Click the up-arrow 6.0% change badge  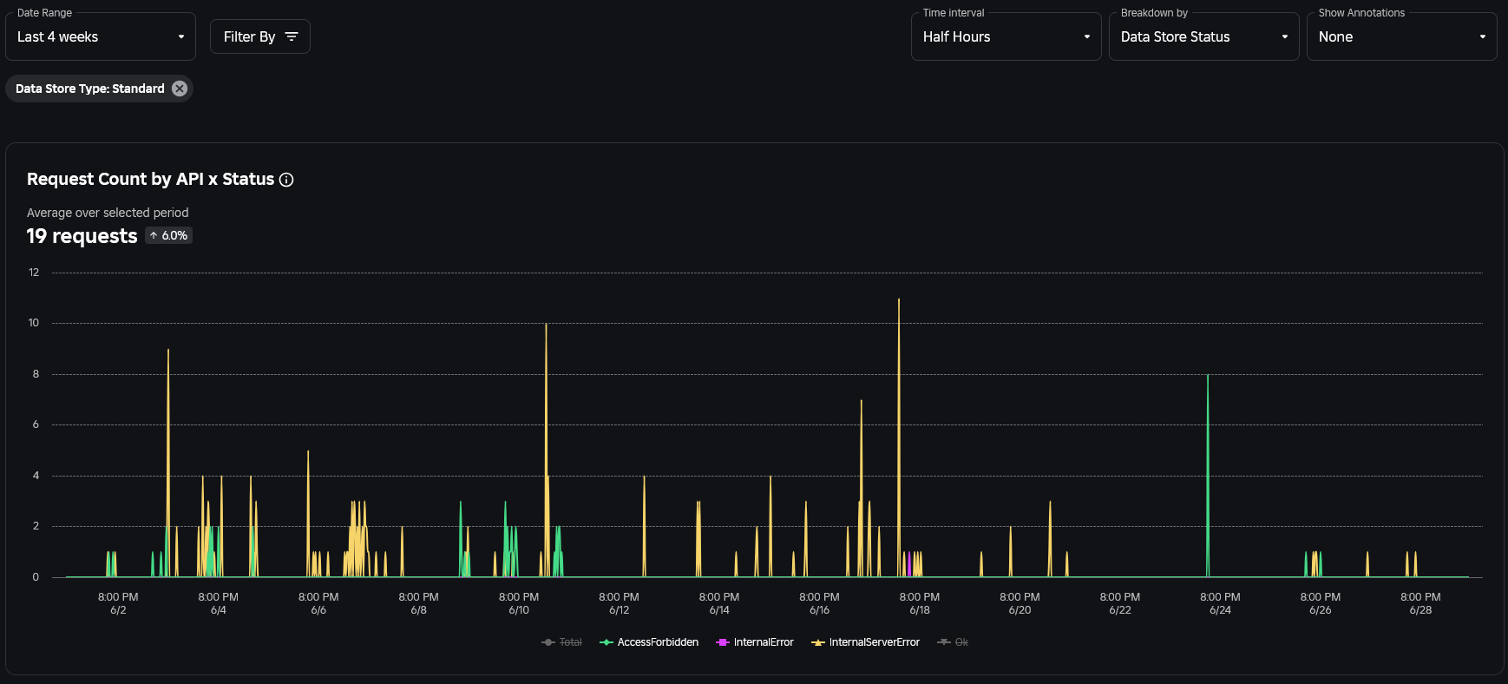[x=168, y=236]
